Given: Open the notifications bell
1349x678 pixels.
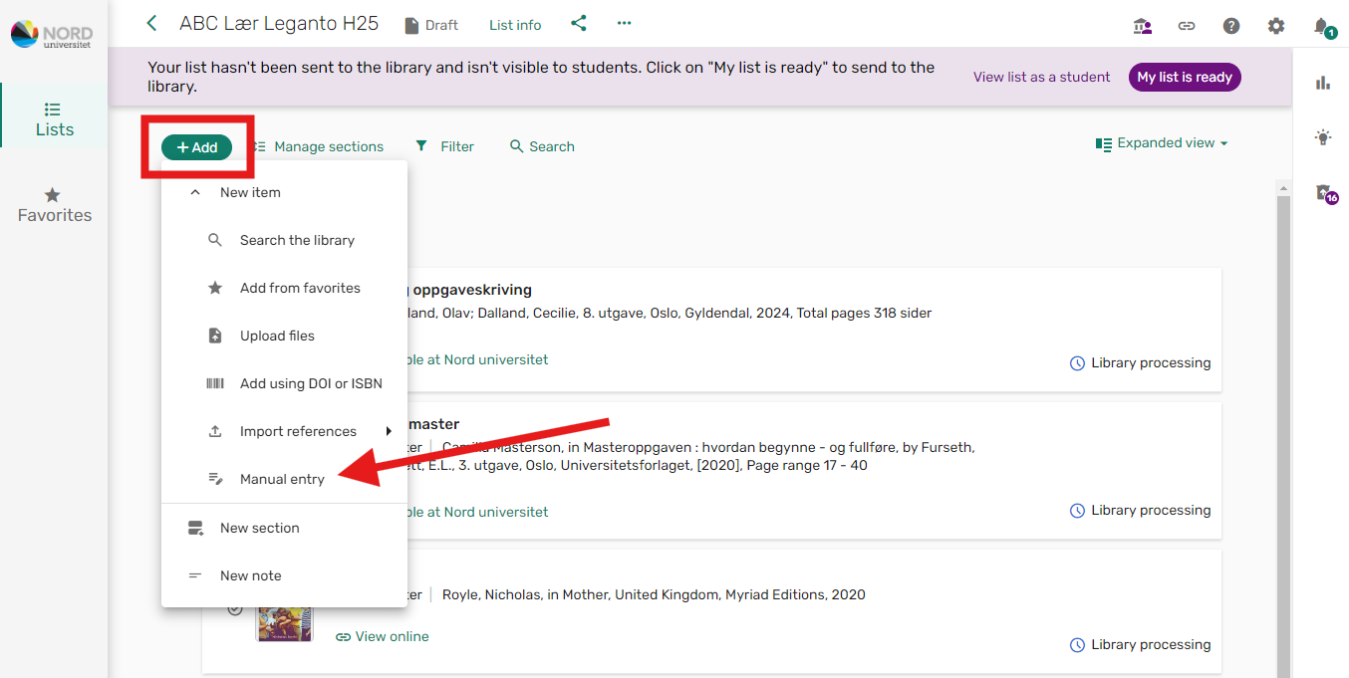Looking at the screenshot, I should pos(1322,26).
